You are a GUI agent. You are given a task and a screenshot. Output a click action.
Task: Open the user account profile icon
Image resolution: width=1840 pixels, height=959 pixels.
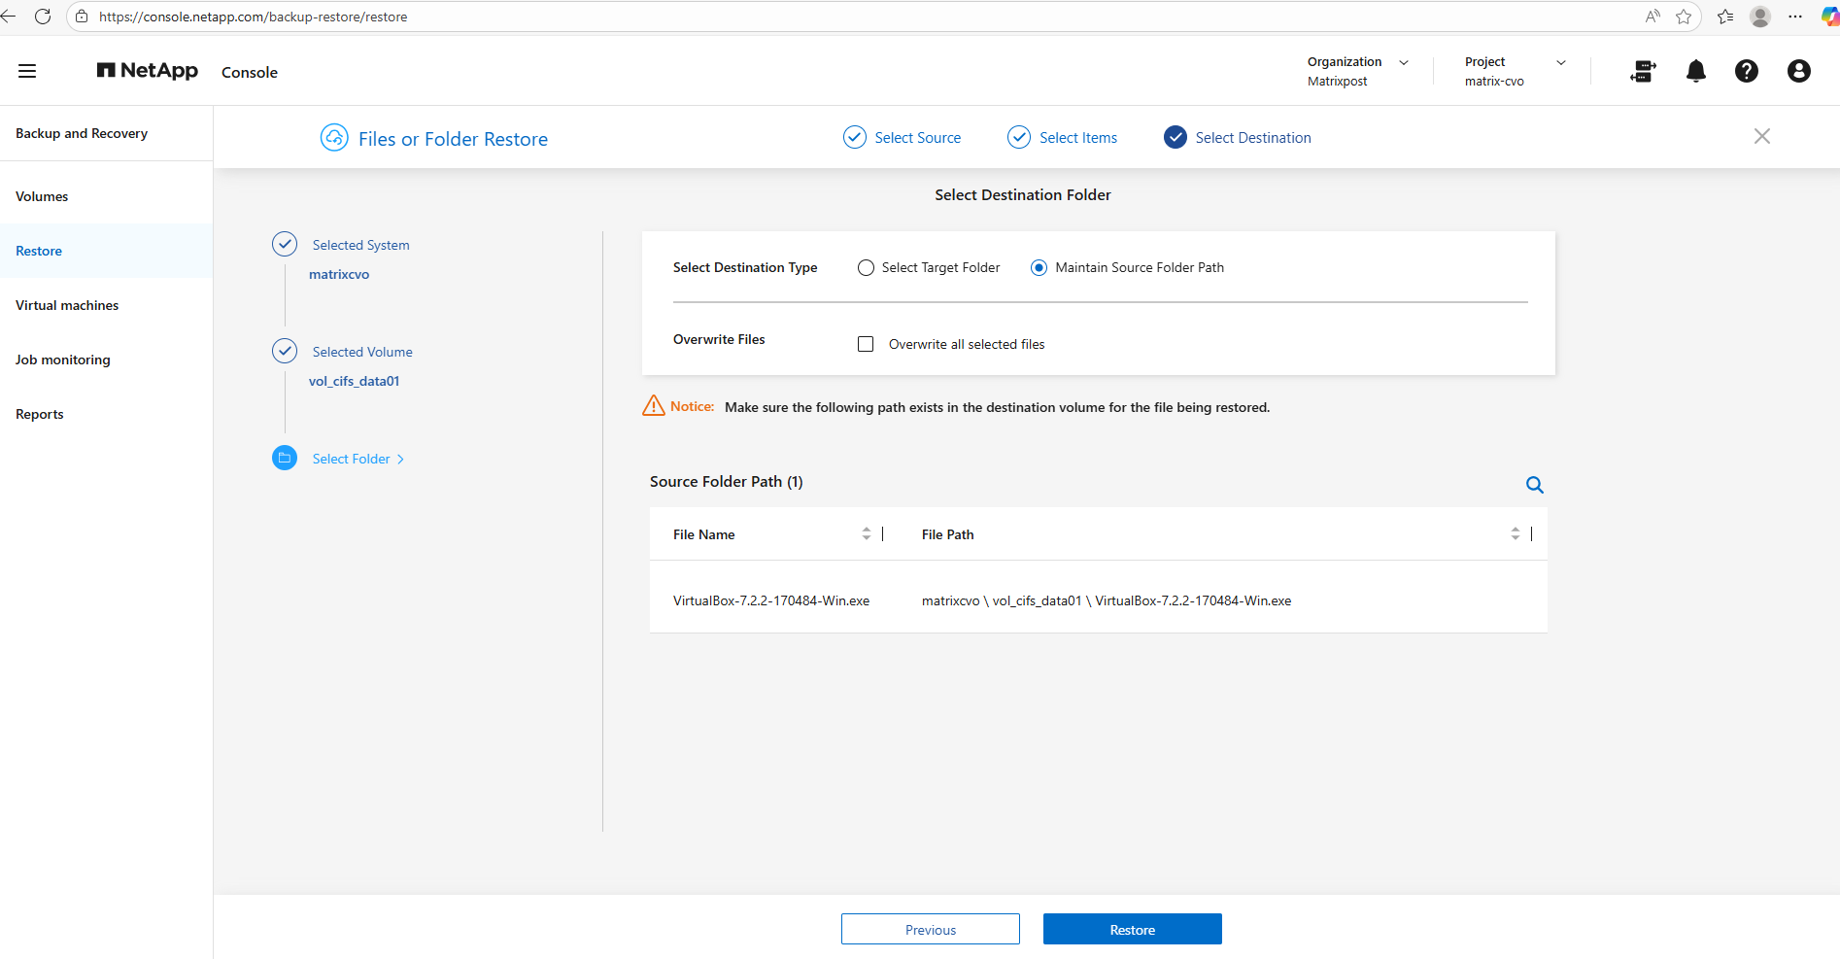coord(1798,71)
